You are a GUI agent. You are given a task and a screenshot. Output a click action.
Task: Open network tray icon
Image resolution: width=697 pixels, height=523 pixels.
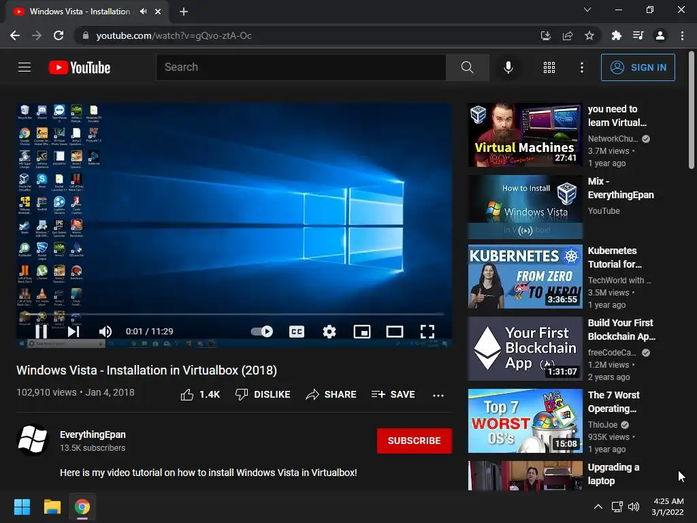(617, 507)
